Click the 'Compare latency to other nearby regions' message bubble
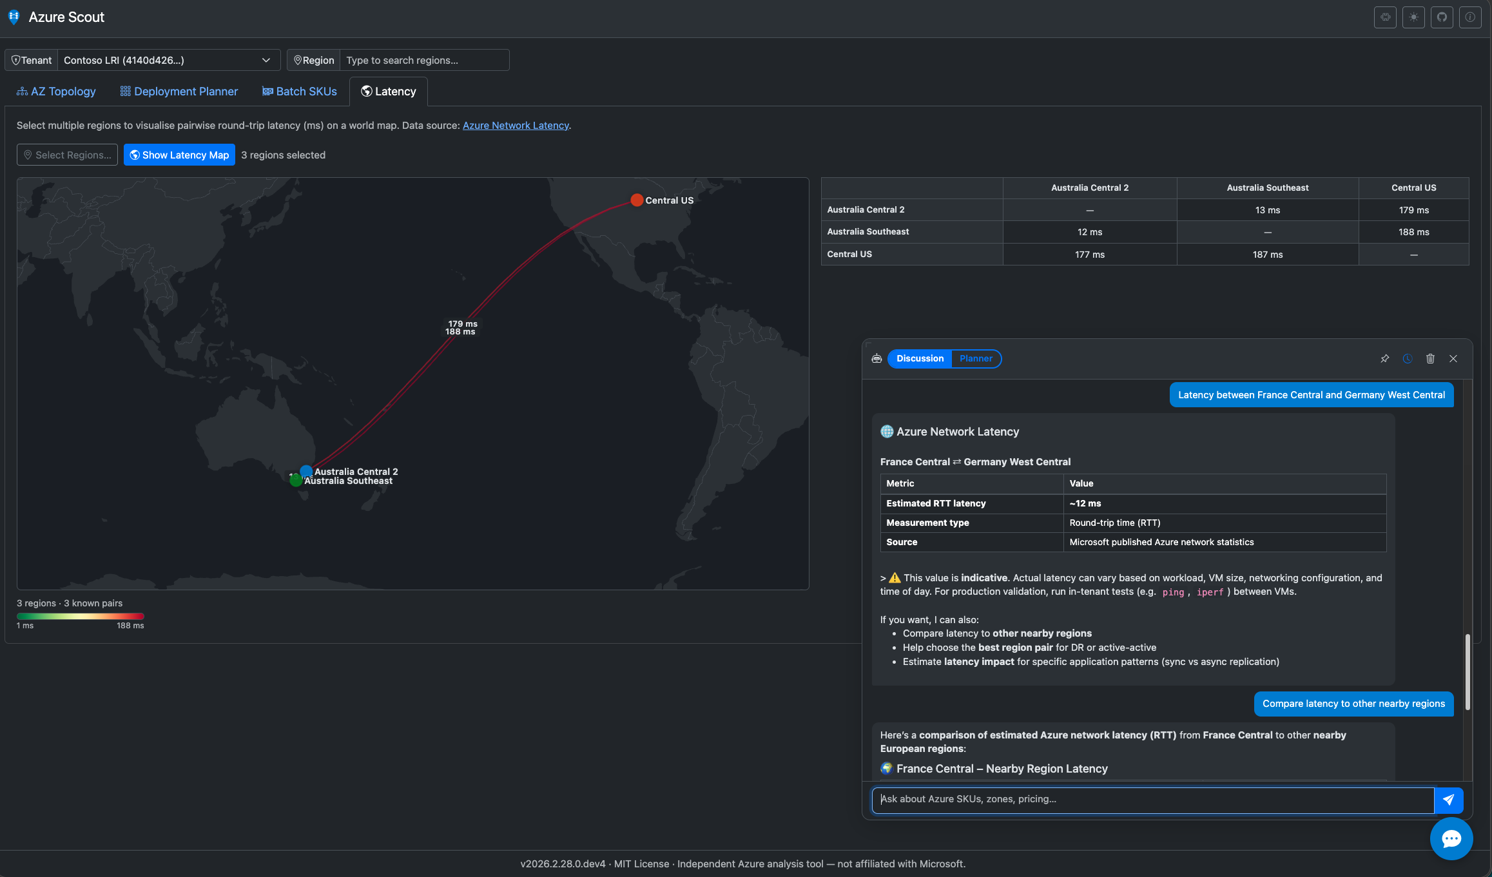The height and width of the screenshot is (877, 1492). (x=1353, y=704)
